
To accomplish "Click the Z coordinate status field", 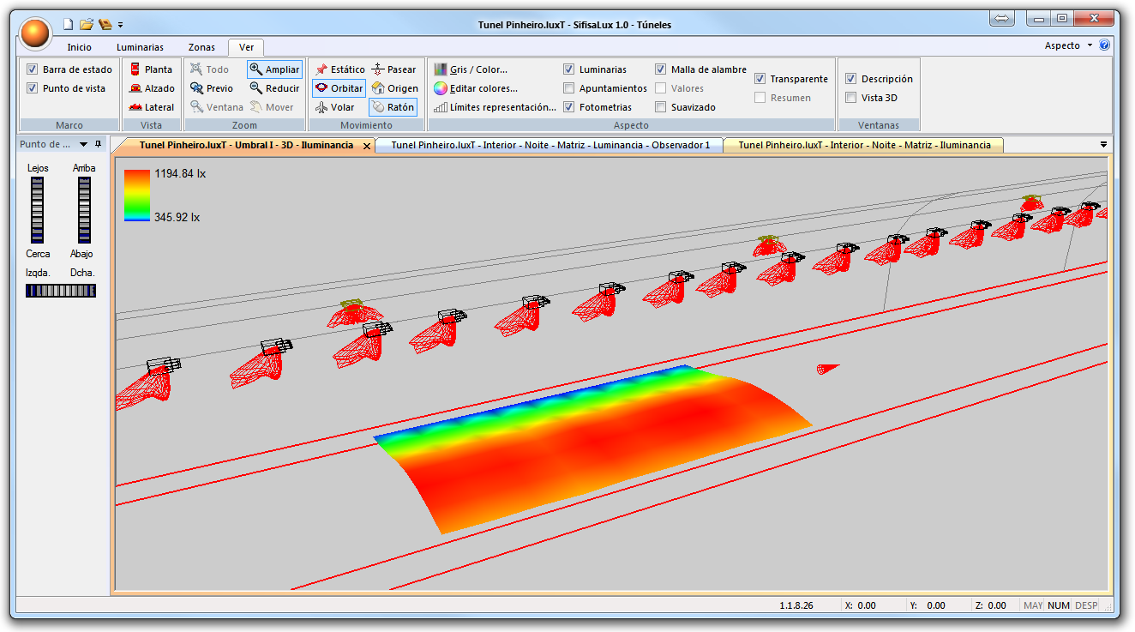I will (x=995, y=605).
